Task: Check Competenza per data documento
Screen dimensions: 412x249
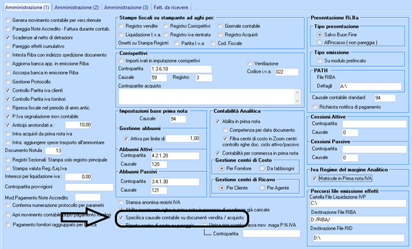Action: pyautogui.click(x=225, y=130)
